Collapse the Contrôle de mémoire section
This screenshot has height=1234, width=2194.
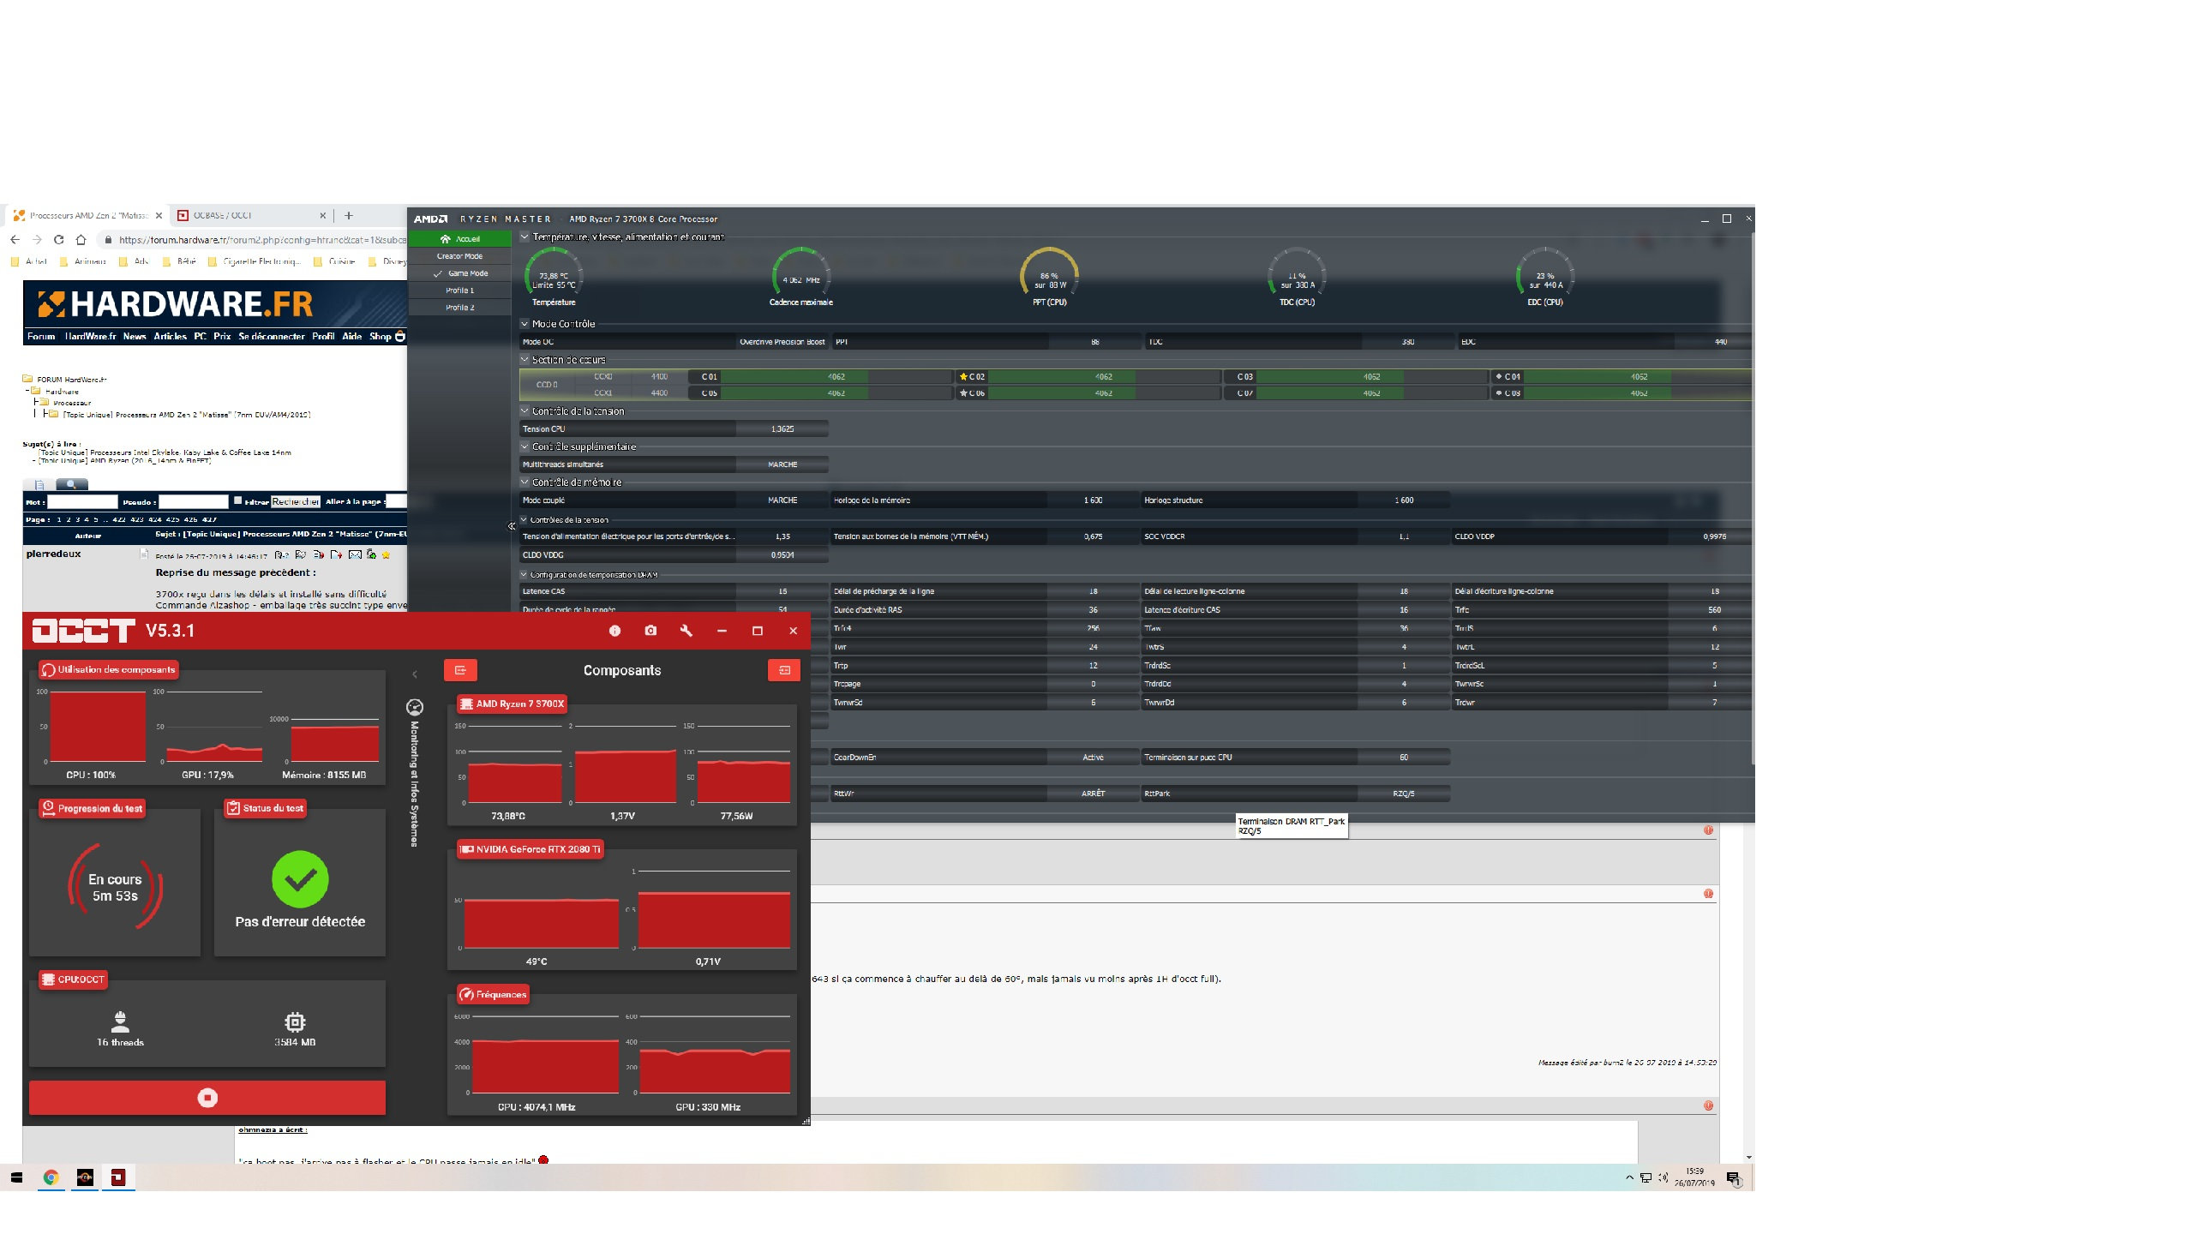pos(525,482)
